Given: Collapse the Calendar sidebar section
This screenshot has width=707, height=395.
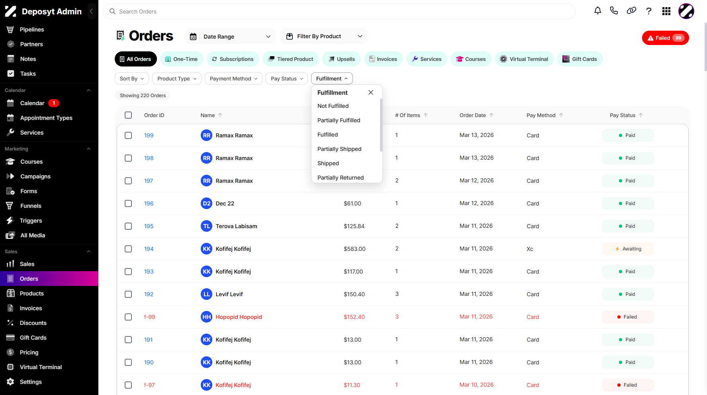Looking at the screenshot, I should [x=89, y=90].
